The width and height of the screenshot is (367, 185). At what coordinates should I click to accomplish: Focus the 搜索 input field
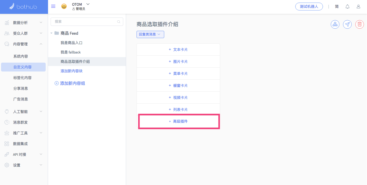tap(87, 22)
